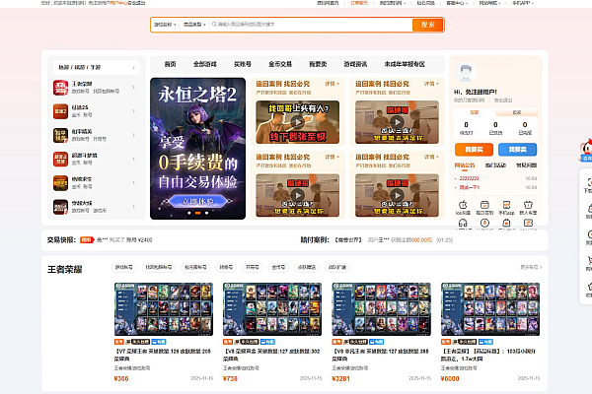The image size is (592, 394).
Task: Click the orange 我要买 button
Action: point(474,150)
